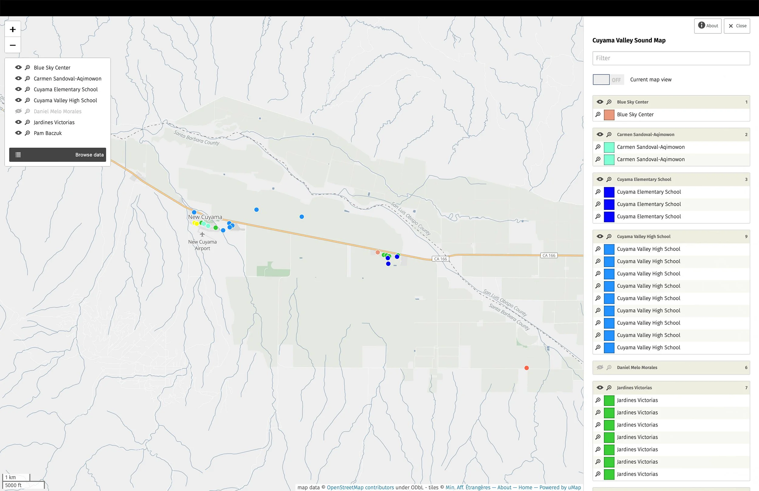This screenshot has height=491, width=759.
Task: Click the zoom out minus button
Action: (x=13, y=45)
